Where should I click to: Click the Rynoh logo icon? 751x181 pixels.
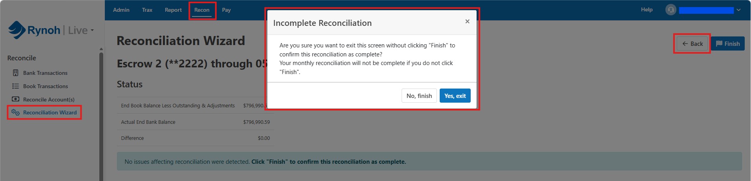click(17, 30)
